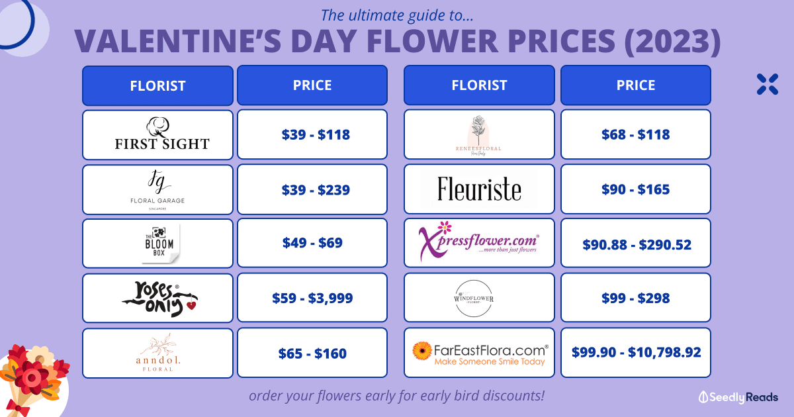Open the Anndol Floral logo
The width and height of the screenshot is (794, 417).
click(157, 353)
